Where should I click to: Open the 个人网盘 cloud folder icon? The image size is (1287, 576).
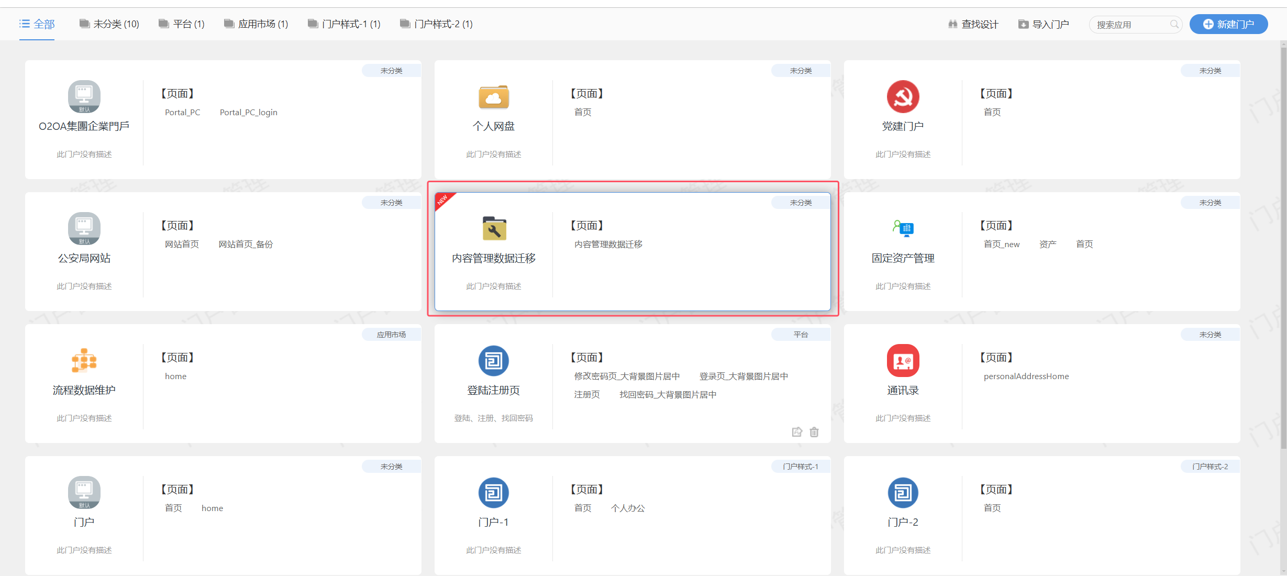click(x=493, y=97)
